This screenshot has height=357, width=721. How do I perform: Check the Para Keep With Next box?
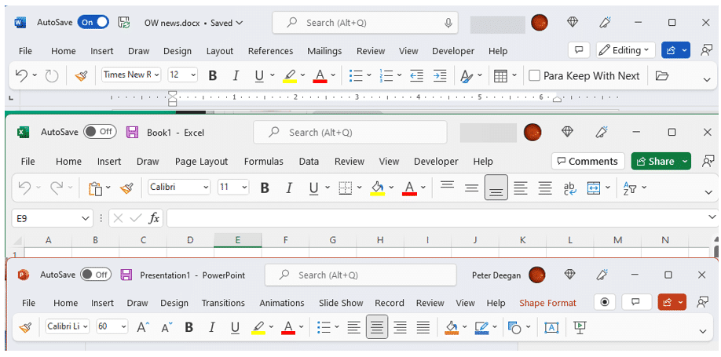pyautogui.click(x=534, y=76)
